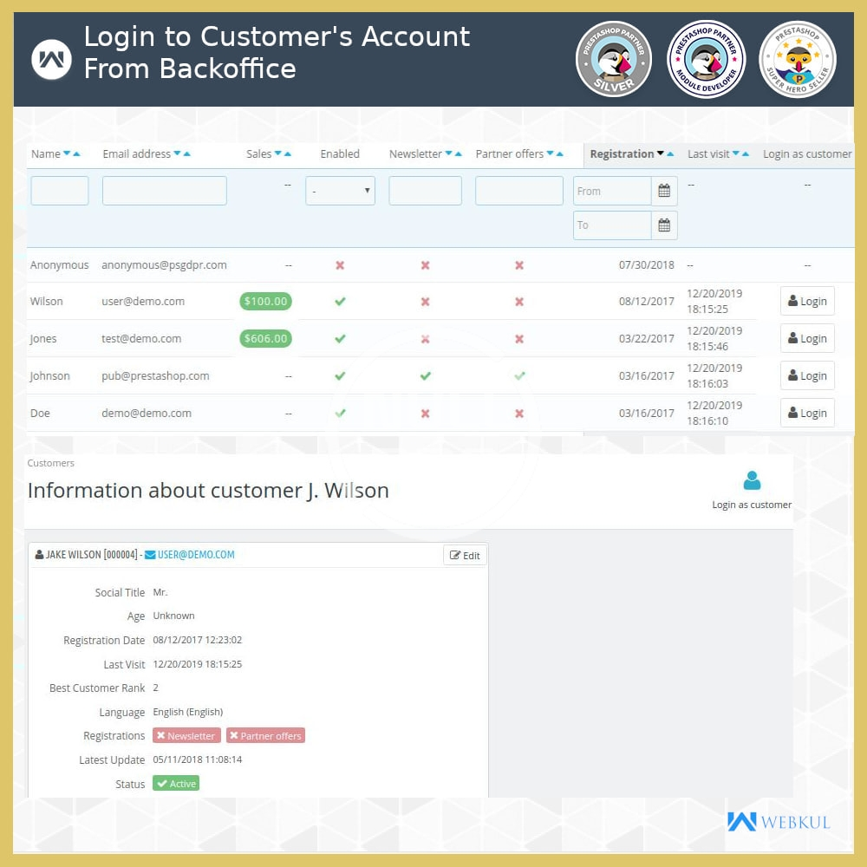Click envelope icon beside USER@DEMO.COM

pos(150,555)
